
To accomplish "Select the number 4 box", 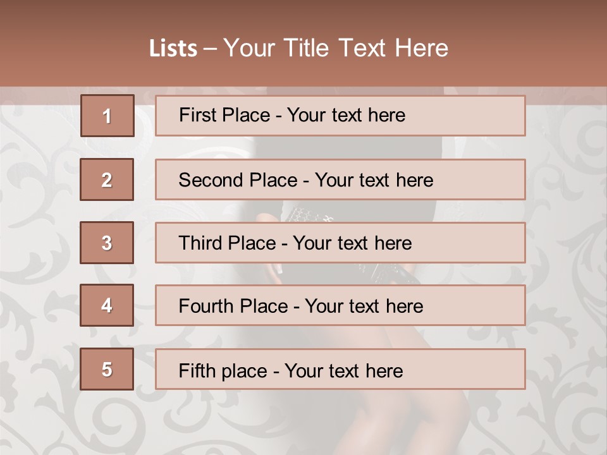I will pos(107,305).
